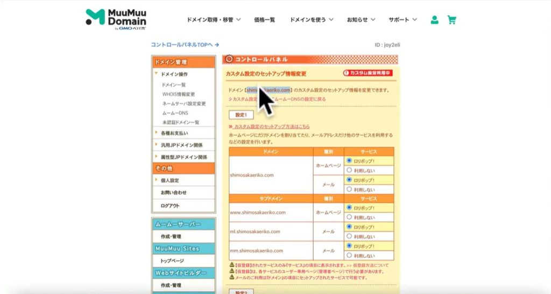551x294 pixels.
Task: Open the shopping cart icon
Action: pos(451,20)
